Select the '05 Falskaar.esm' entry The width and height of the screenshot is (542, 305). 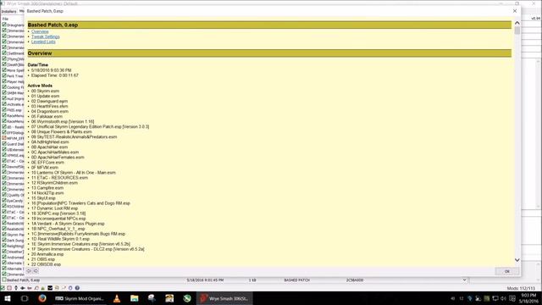pos(47,117)
